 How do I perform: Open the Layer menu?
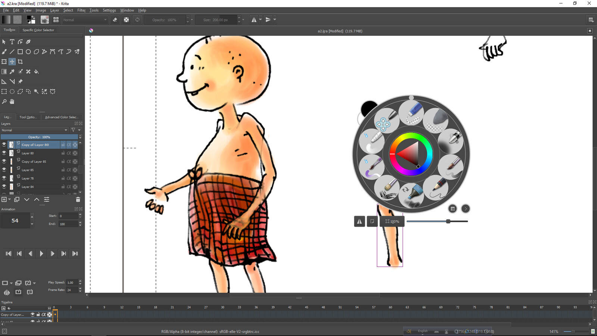tap(54, 10)
